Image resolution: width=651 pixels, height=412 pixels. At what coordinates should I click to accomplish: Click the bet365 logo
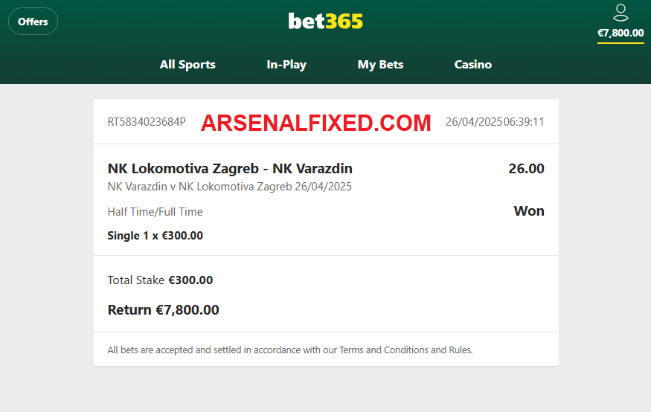(x=326, y=21)
